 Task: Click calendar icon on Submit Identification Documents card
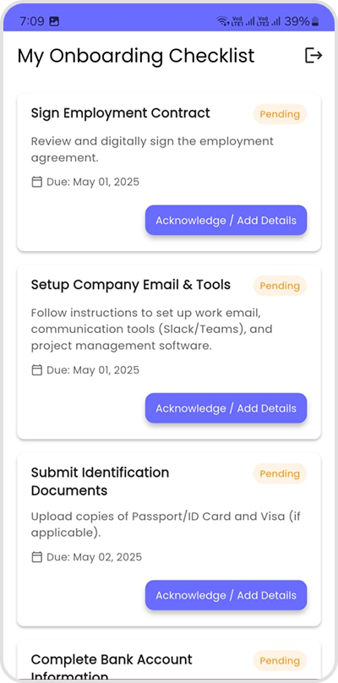tap(37, 557)
